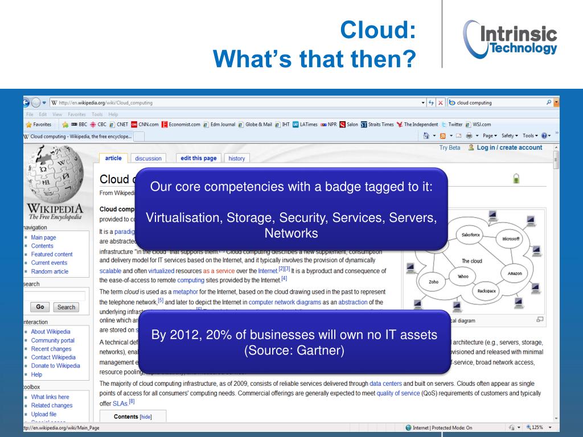
Task: Open the Economist.com favorite link
Action: pos(180,125)
